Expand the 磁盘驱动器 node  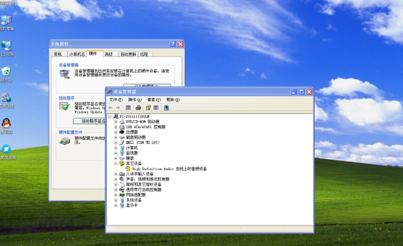116,137
